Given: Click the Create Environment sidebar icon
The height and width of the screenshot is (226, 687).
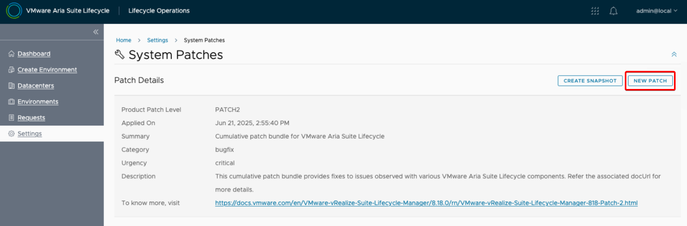Looking at the screenshot, I should point(11,70).
